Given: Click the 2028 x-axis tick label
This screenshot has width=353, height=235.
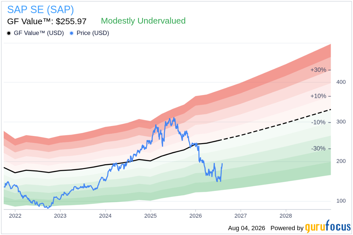Looking at the screenshot, I should point(286,216).
